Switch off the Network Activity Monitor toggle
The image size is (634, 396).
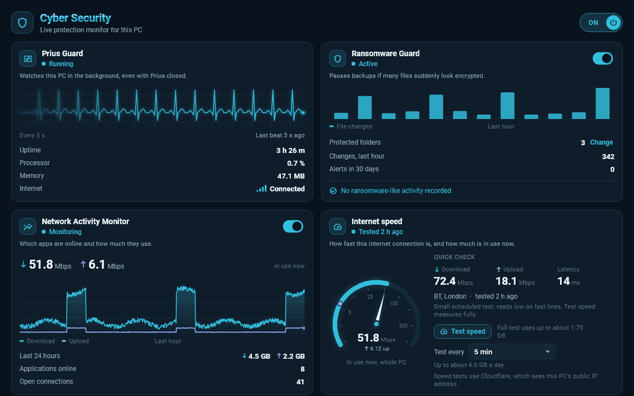(293, 226)
